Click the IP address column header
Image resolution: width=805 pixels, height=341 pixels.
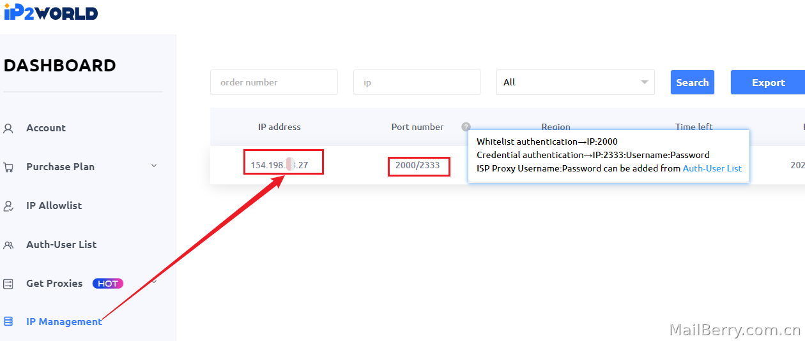pos(279,127)
